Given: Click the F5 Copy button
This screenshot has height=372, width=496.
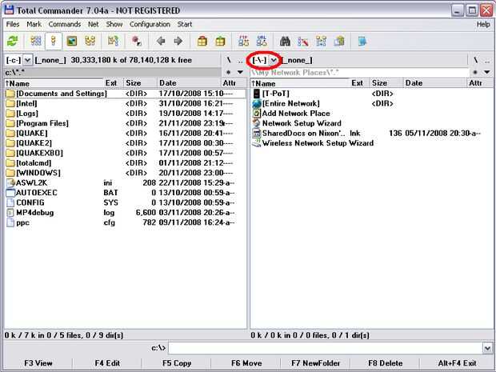Looking at the screenshot, I should point(177,363).
